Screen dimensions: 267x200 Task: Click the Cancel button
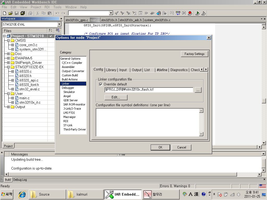181,147
